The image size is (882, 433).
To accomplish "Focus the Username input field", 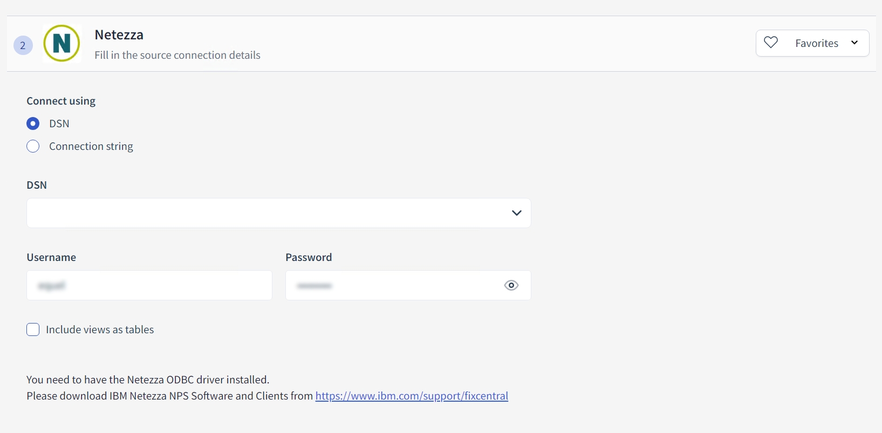I will pyautogui.click(x=149, y=285).
